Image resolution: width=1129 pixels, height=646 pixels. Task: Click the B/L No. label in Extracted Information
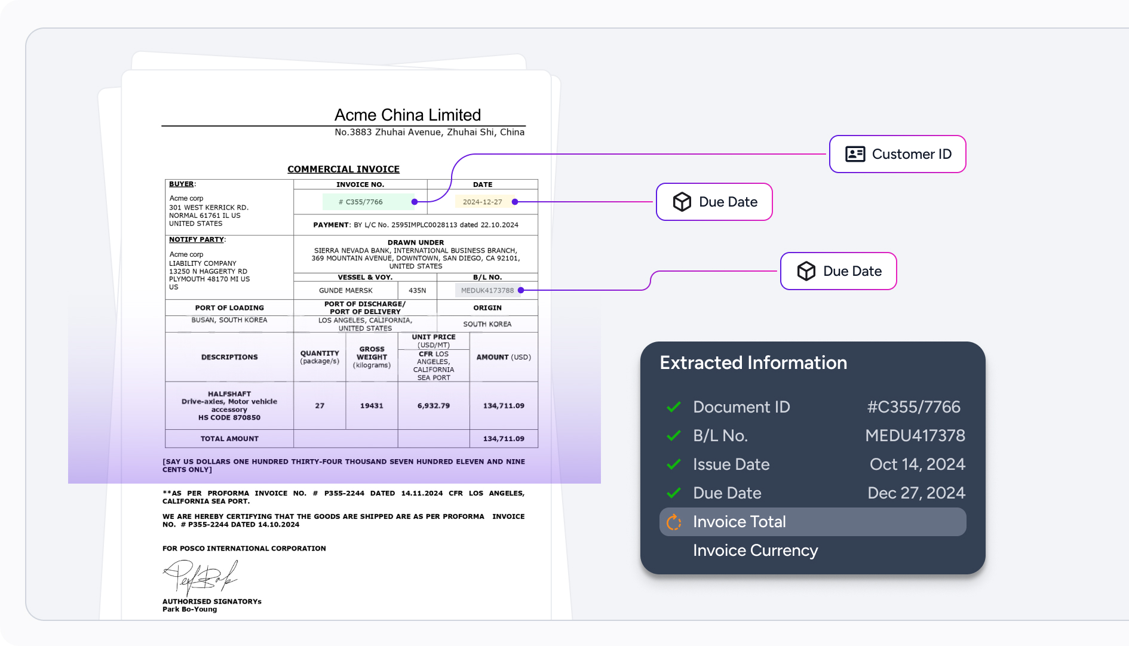pyautogui.click(x=720, y=436)
